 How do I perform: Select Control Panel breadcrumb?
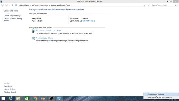(24, 5)
